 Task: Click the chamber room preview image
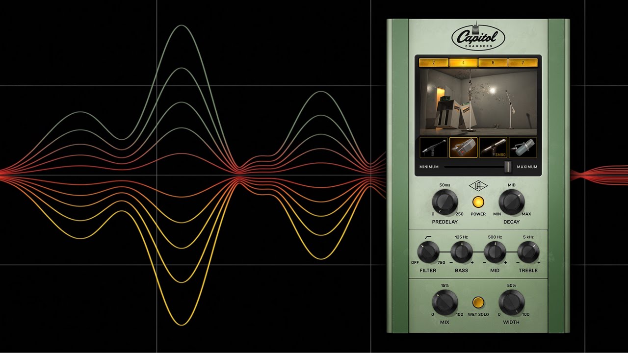click(478, 101)
